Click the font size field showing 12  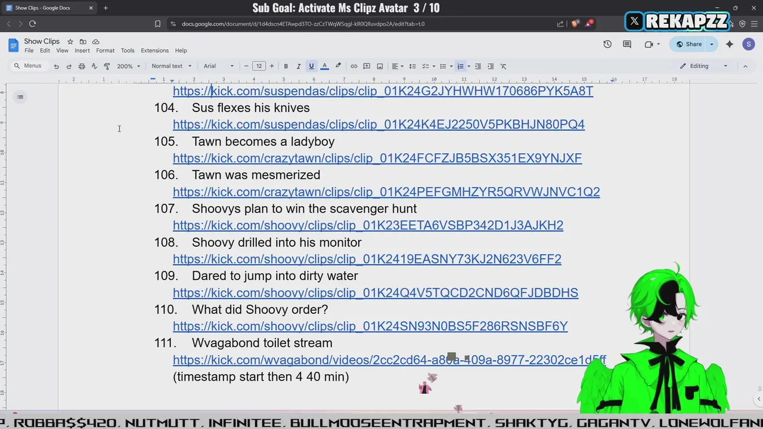259,66
